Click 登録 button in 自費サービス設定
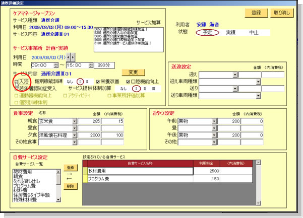 (x=71, y=168)
